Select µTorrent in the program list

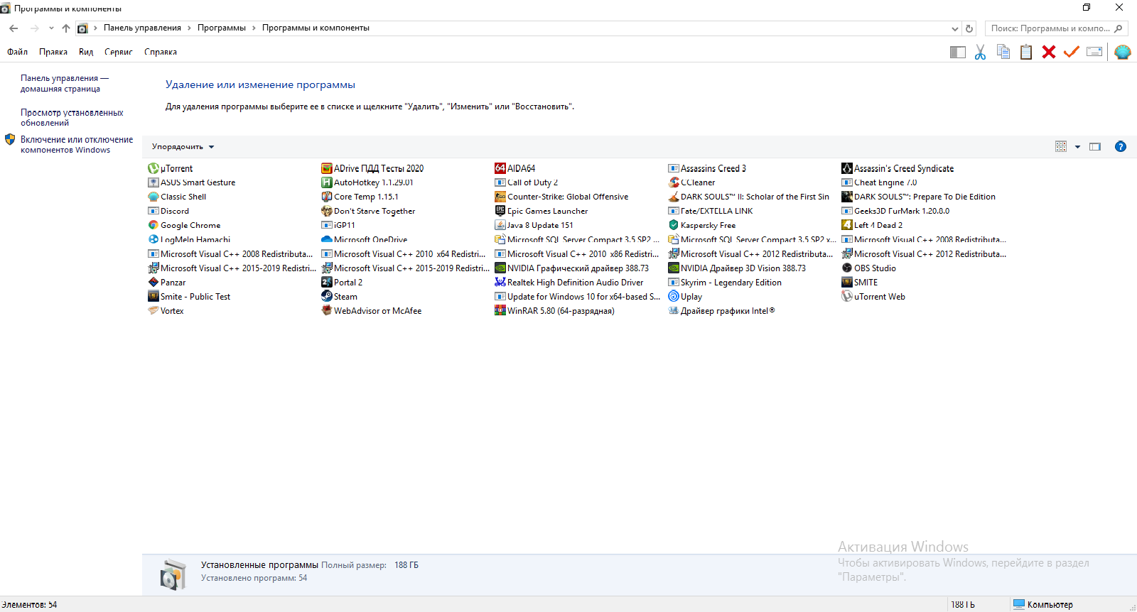click(x=171, y=168)
